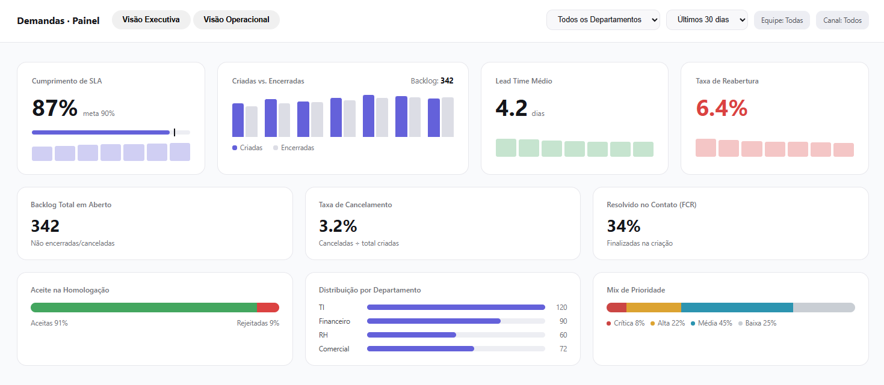
Task: Click the Demandas · Painel title
Action: coord(58,20)
